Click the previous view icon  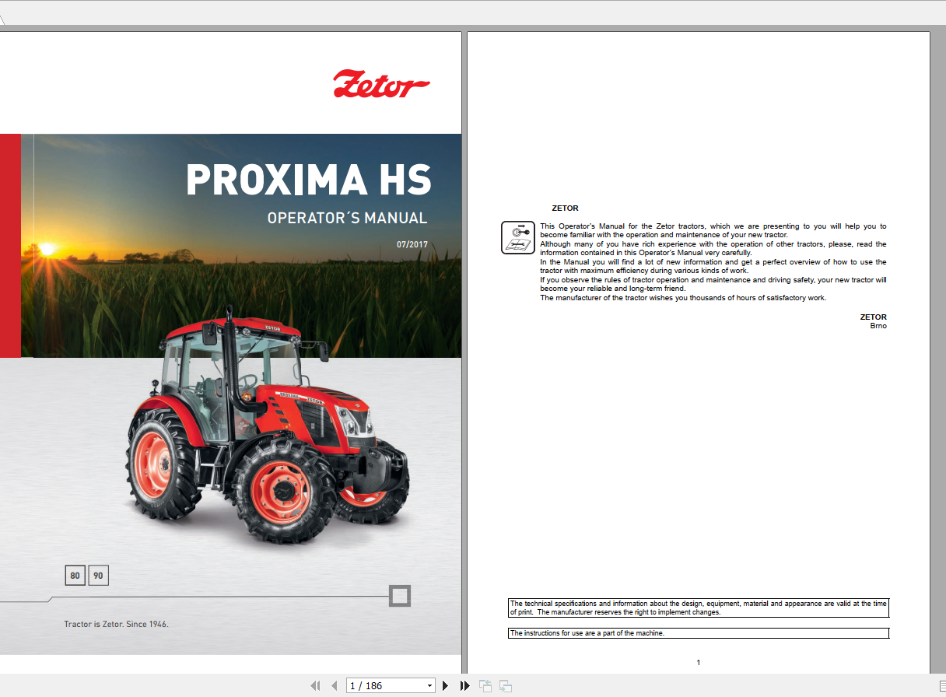[485, 685]
